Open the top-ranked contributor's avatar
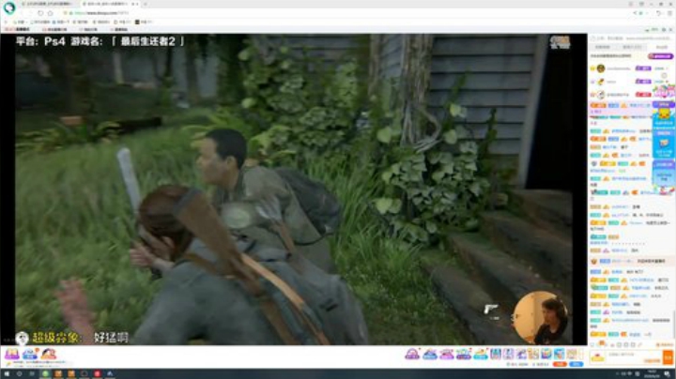Viewport: 676px width, 379px height. [x=601, y=68]
